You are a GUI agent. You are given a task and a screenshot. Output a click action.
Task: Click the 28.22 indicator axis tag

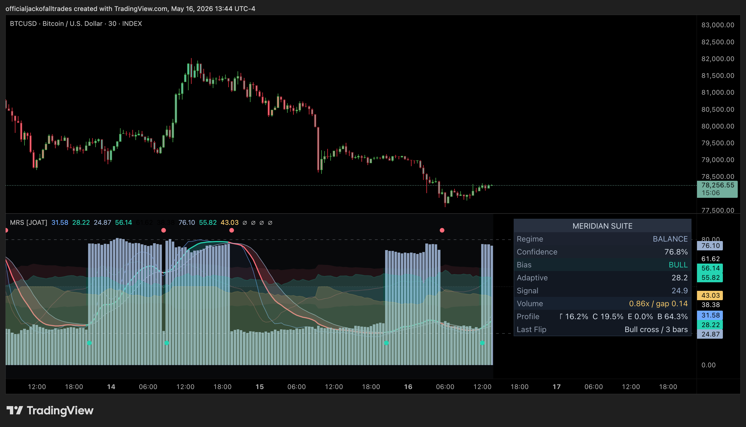710,325
